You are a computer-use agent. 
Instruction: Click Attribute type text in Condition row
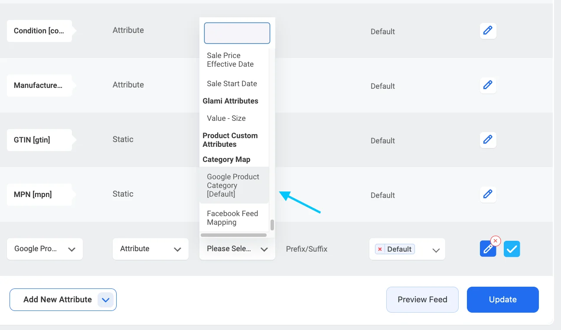point(128,30)
